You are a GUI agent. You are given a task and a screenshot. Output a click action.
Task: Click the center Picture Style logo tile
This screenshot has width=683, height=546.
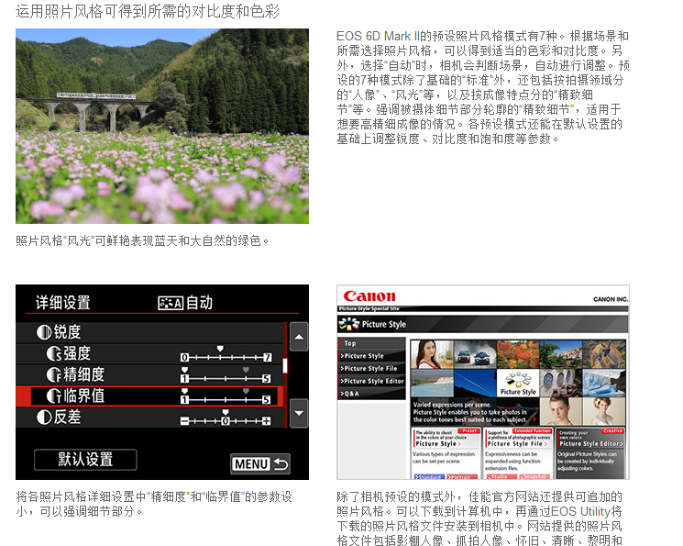click(517, 384)
